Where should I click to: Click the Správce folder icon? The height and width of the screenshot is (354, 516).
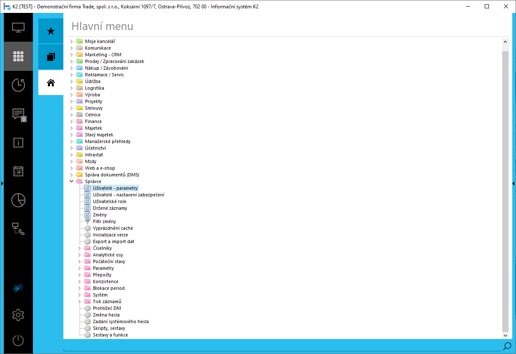tap(79, 181)
